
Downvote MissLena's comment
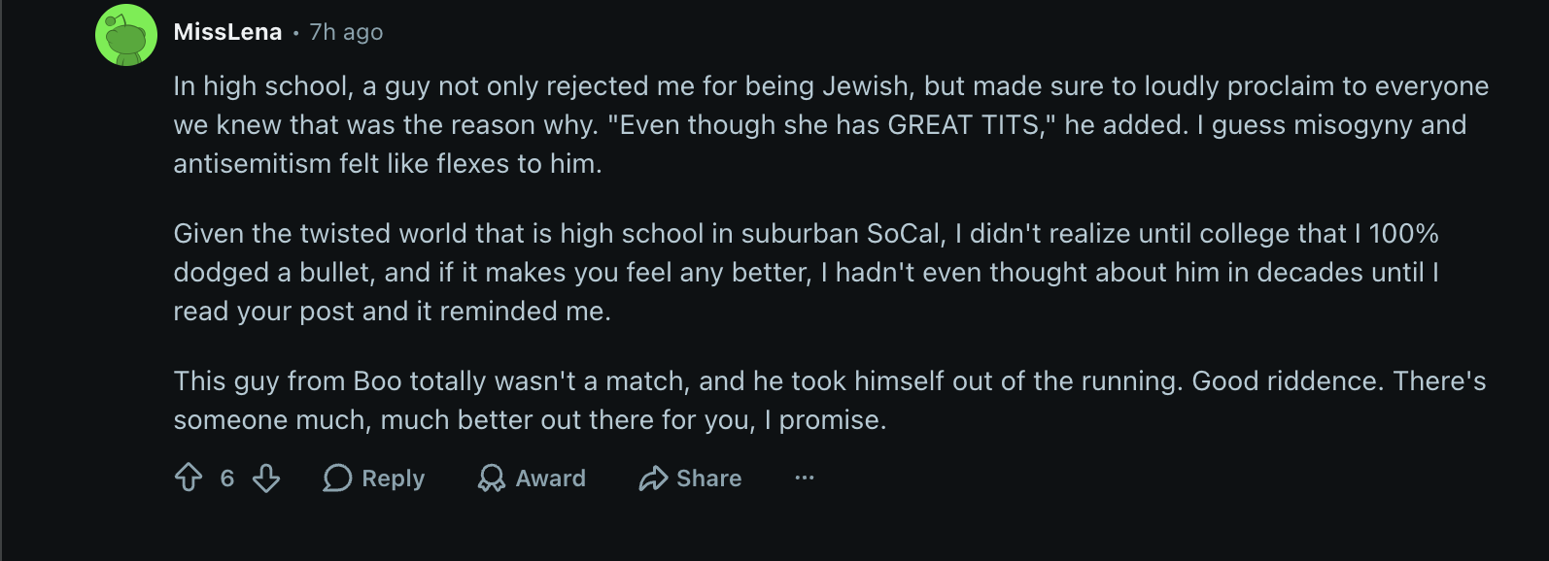tap(266, 478)
